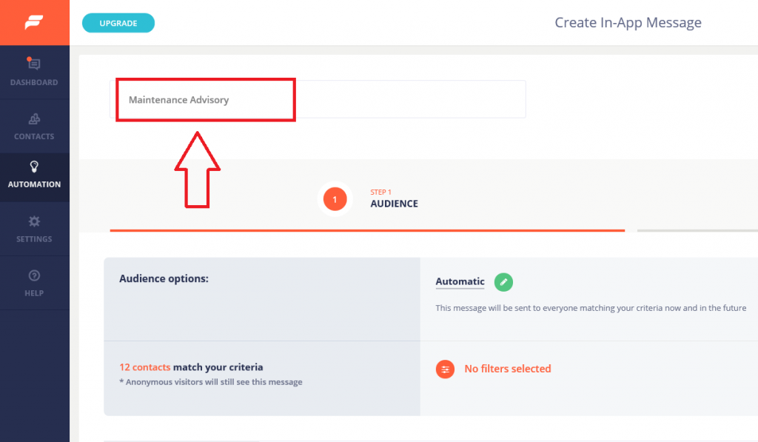This screenshot has width=758, height=442.
Task: Click the orange filter icon near No filters selected
Action: tap(445, 369)
